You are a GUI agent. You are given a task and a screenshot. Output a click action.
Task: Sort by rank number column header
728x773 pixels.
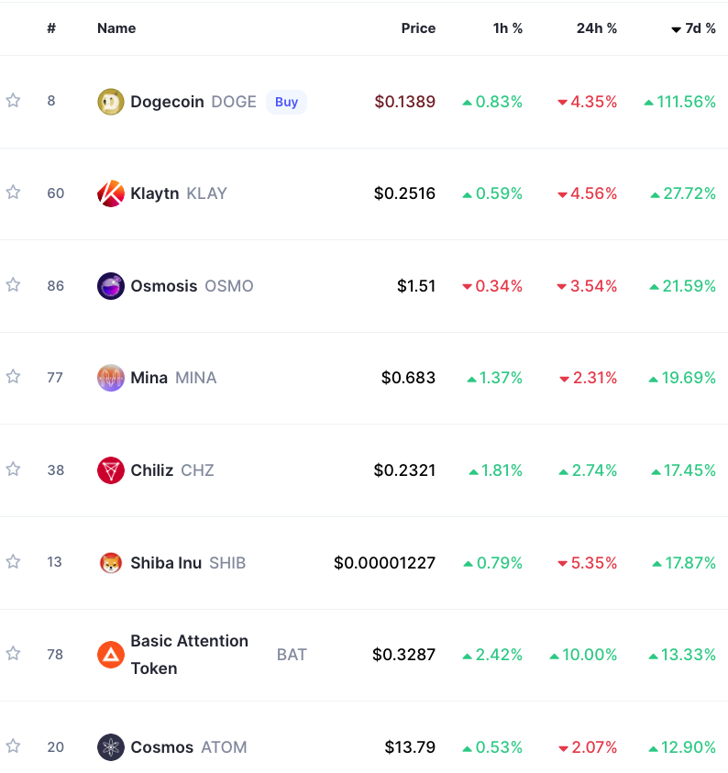[51, 28]
